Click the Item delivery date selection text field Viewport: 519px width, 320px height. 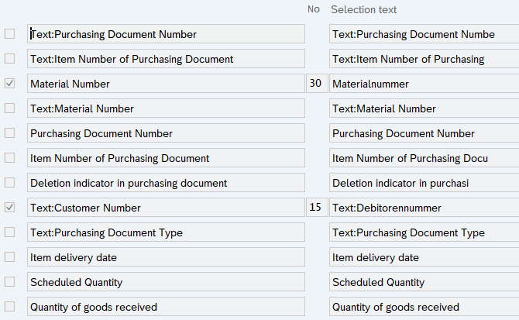pyautogui.click(x=424, y=257)
